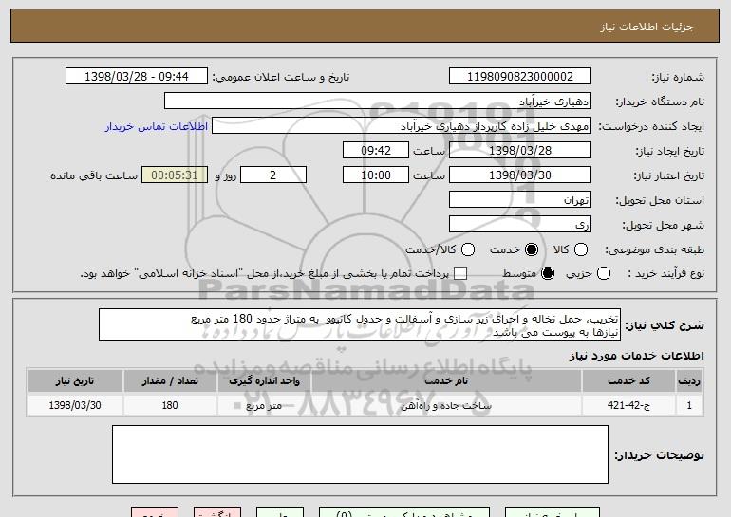Click the استان محل تحویل field تهران
The height and width of the screenshot is (517, 731).
coord(520,200)
